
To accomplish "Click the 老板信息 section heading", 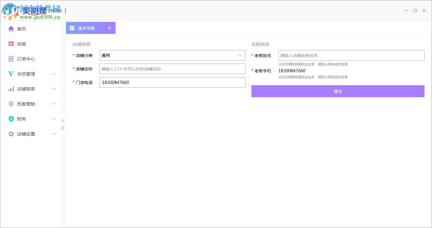I will point(260,44).
